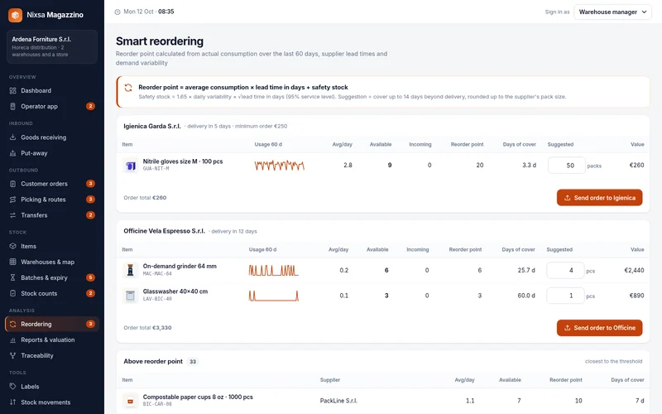The width and height of the screenshot is (662, 414).
Task: Click the Usage 60 d header in Igienica table
Action: [268, 144]
